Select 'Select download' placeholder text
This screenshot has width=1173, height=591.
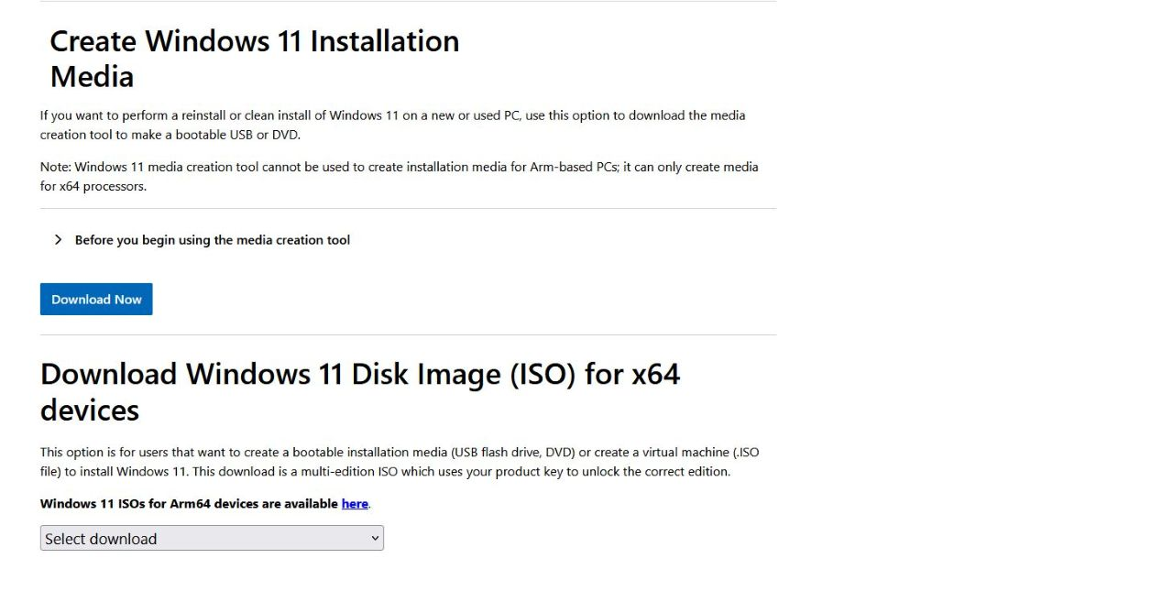pos(100,538)
